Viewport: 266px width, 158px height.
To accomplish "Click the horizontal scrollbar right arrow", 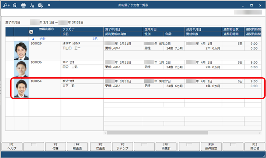I will [x=260, y=133].
